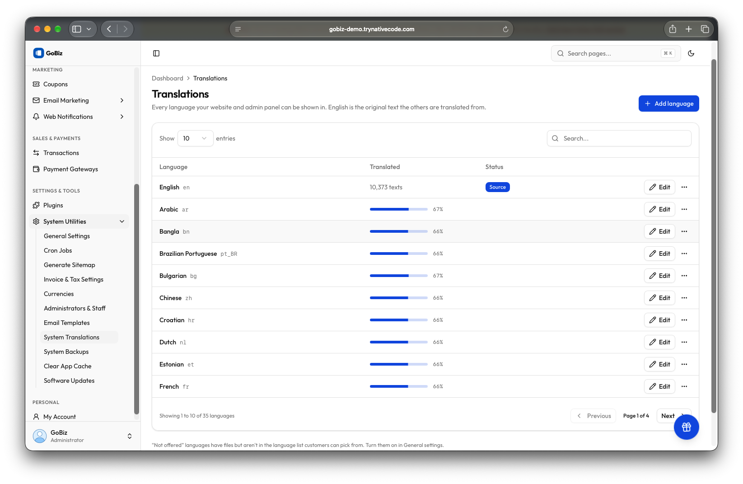Open the GoBiz Administrator account switcher
Screen dimensions: 743x484
[x=83, y=436]
